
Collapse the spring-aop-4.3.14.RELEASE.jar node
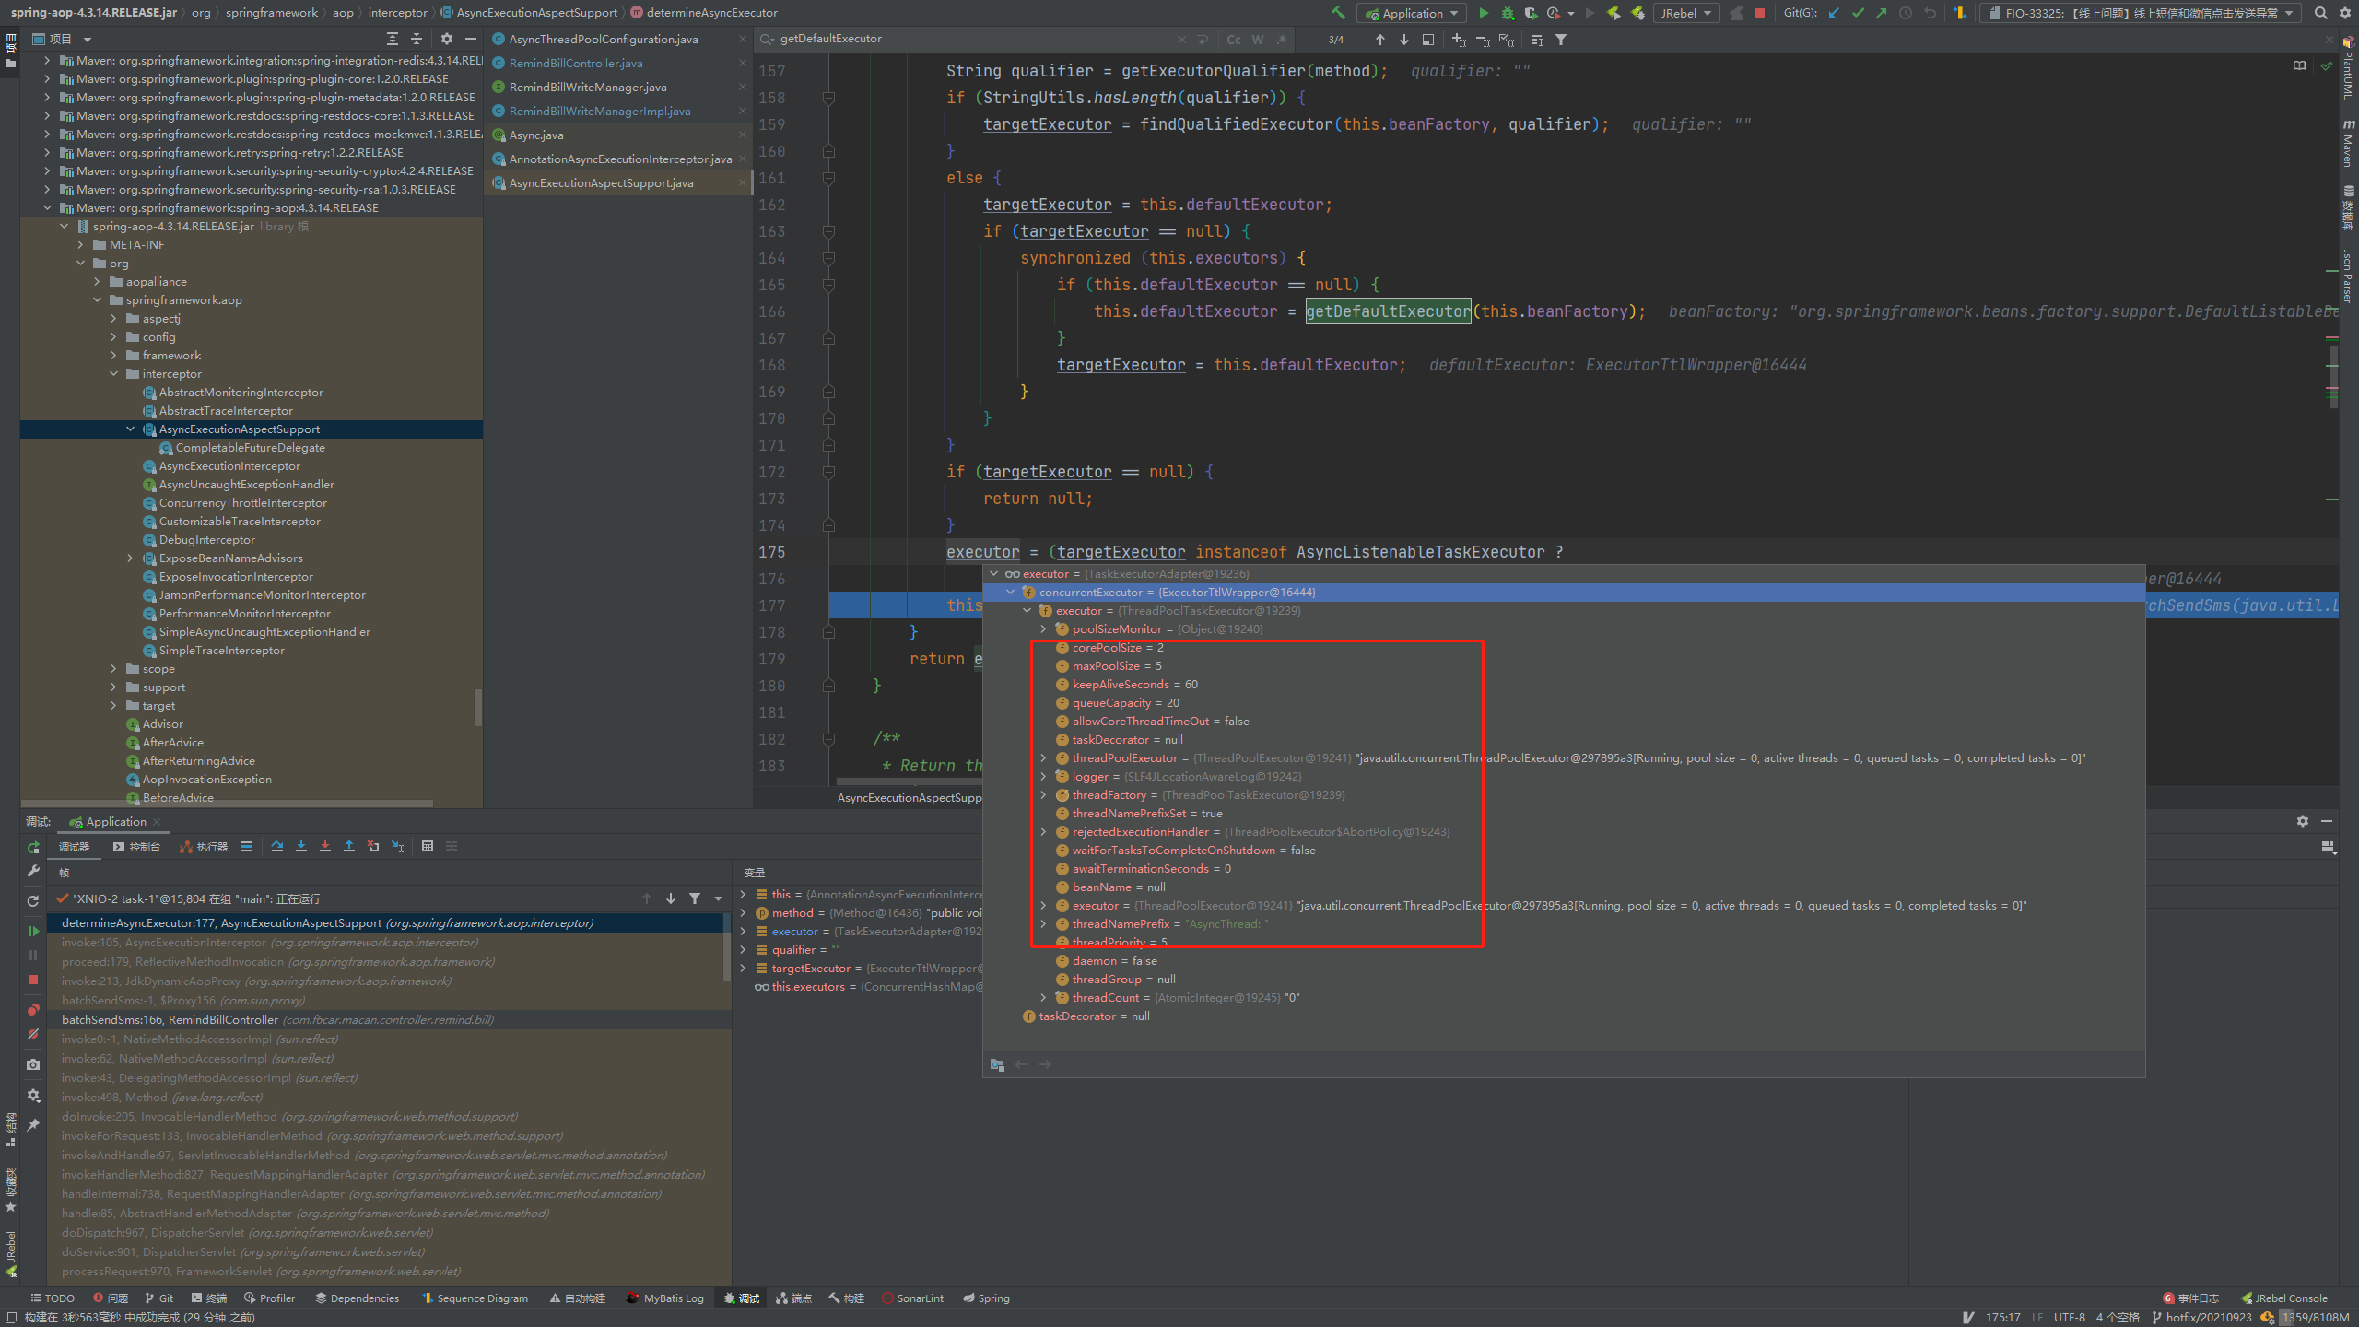[65, 226]
